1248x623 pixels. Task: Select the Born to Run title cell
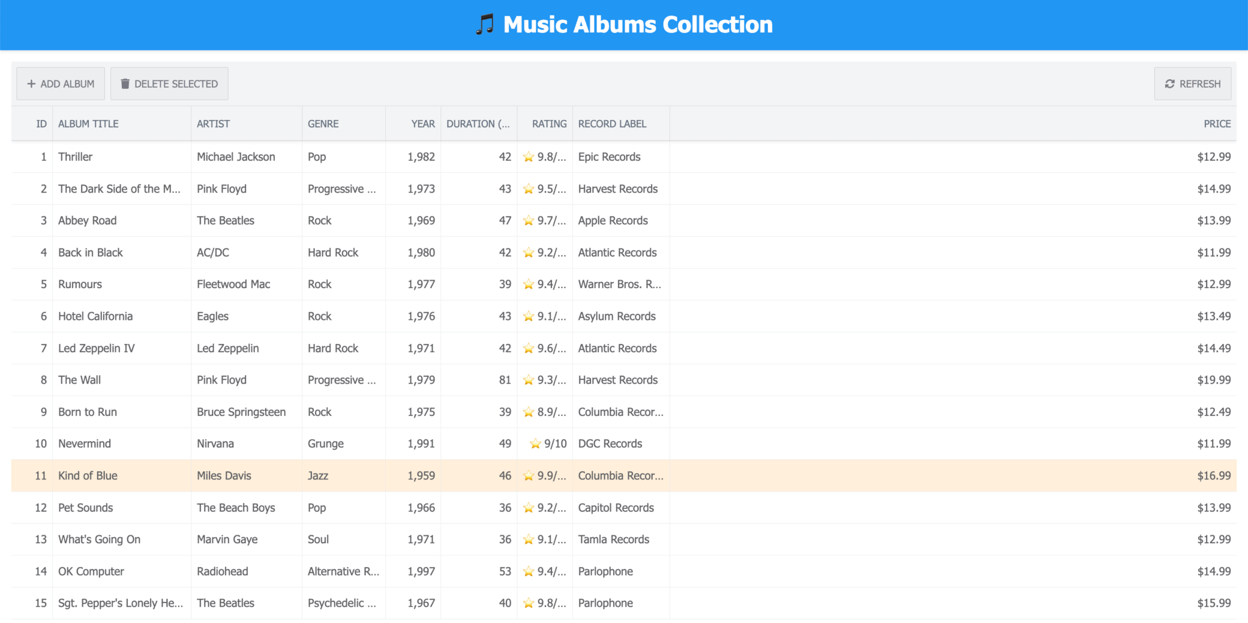click(x=122, y=412)
